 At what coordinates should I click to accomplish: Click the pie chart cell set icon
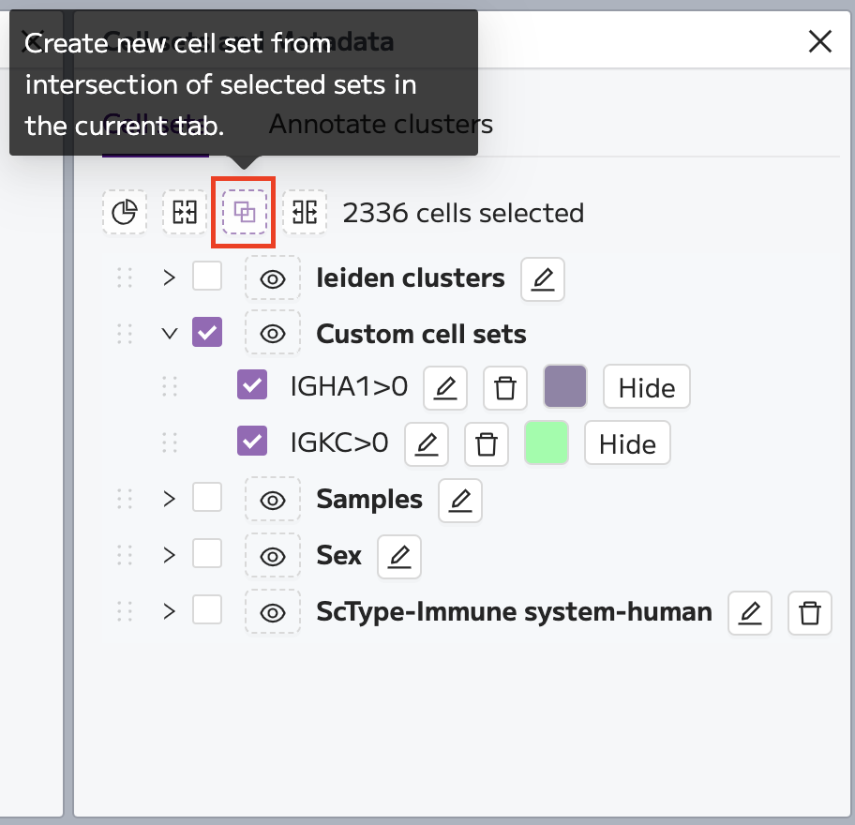[x=125, y=212]
